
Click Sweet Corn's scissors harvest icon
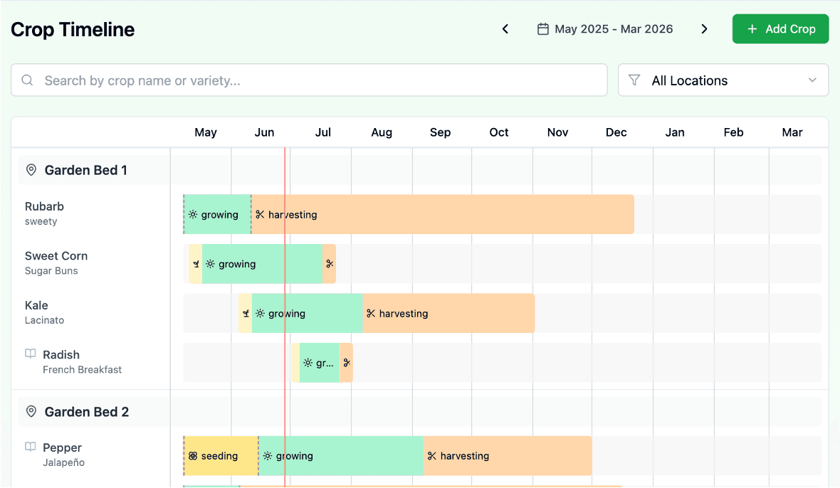coord(330,264)
